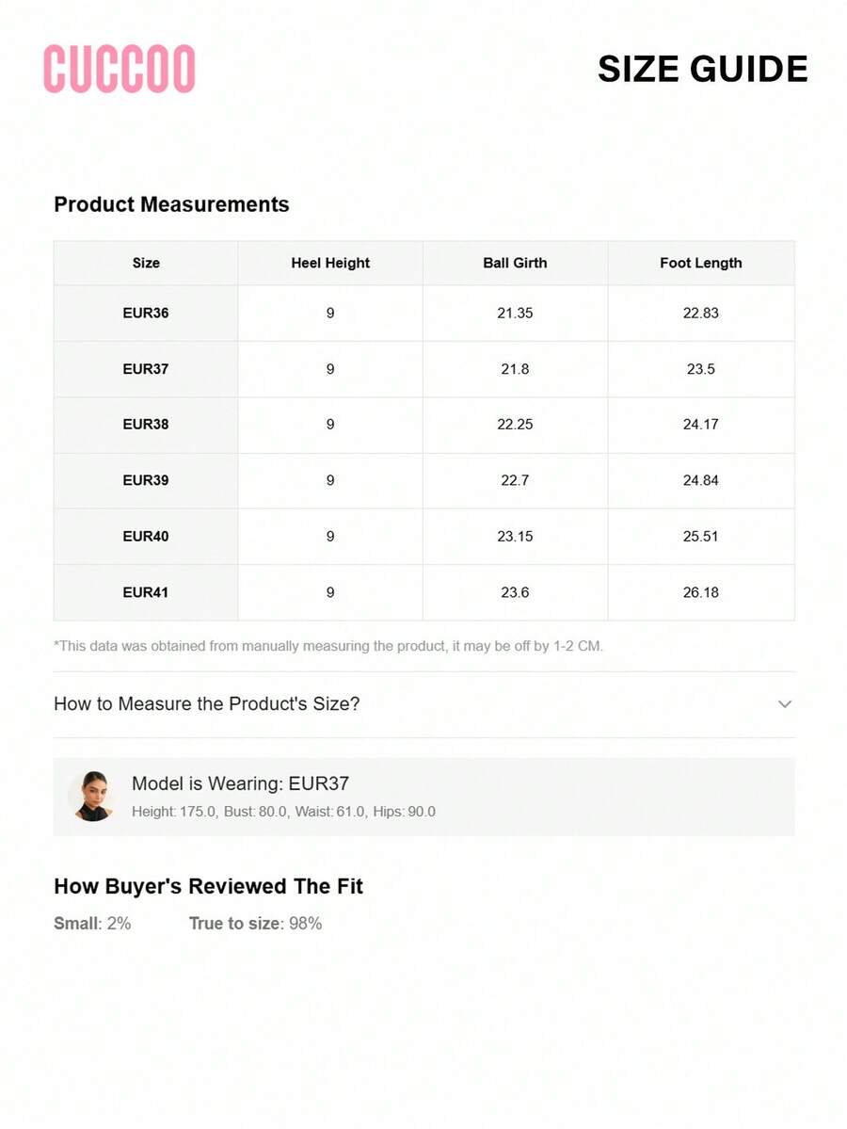Select the EUR40 size row
This screenshot has width=847, height=1129.
[423, 537]
